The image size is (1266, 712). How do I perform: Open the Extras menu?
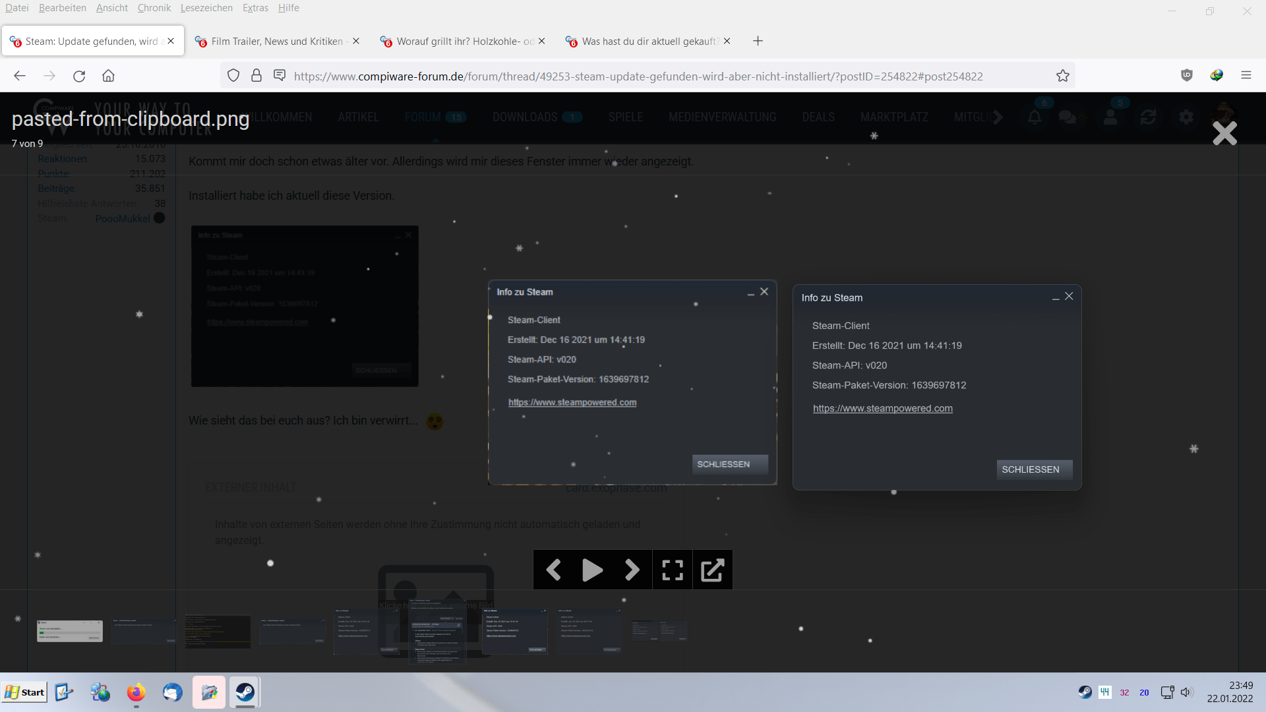[x=255, y=8]
